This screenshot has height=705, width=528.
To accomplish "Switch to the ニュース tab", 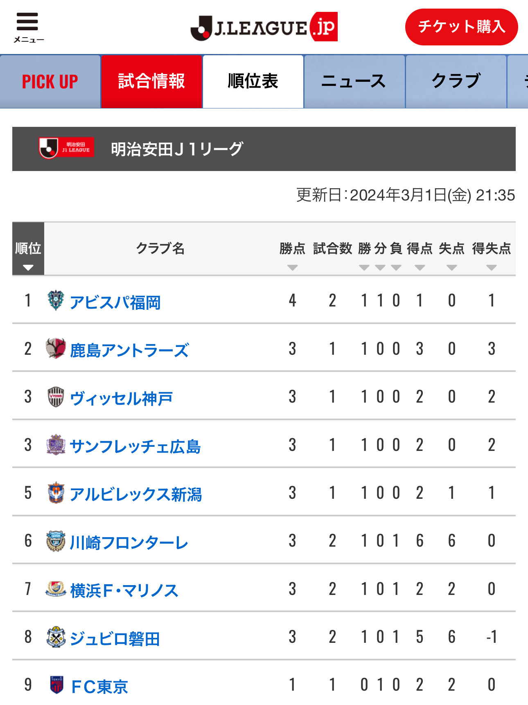I will pyautogui.click(x=354, y=81).
